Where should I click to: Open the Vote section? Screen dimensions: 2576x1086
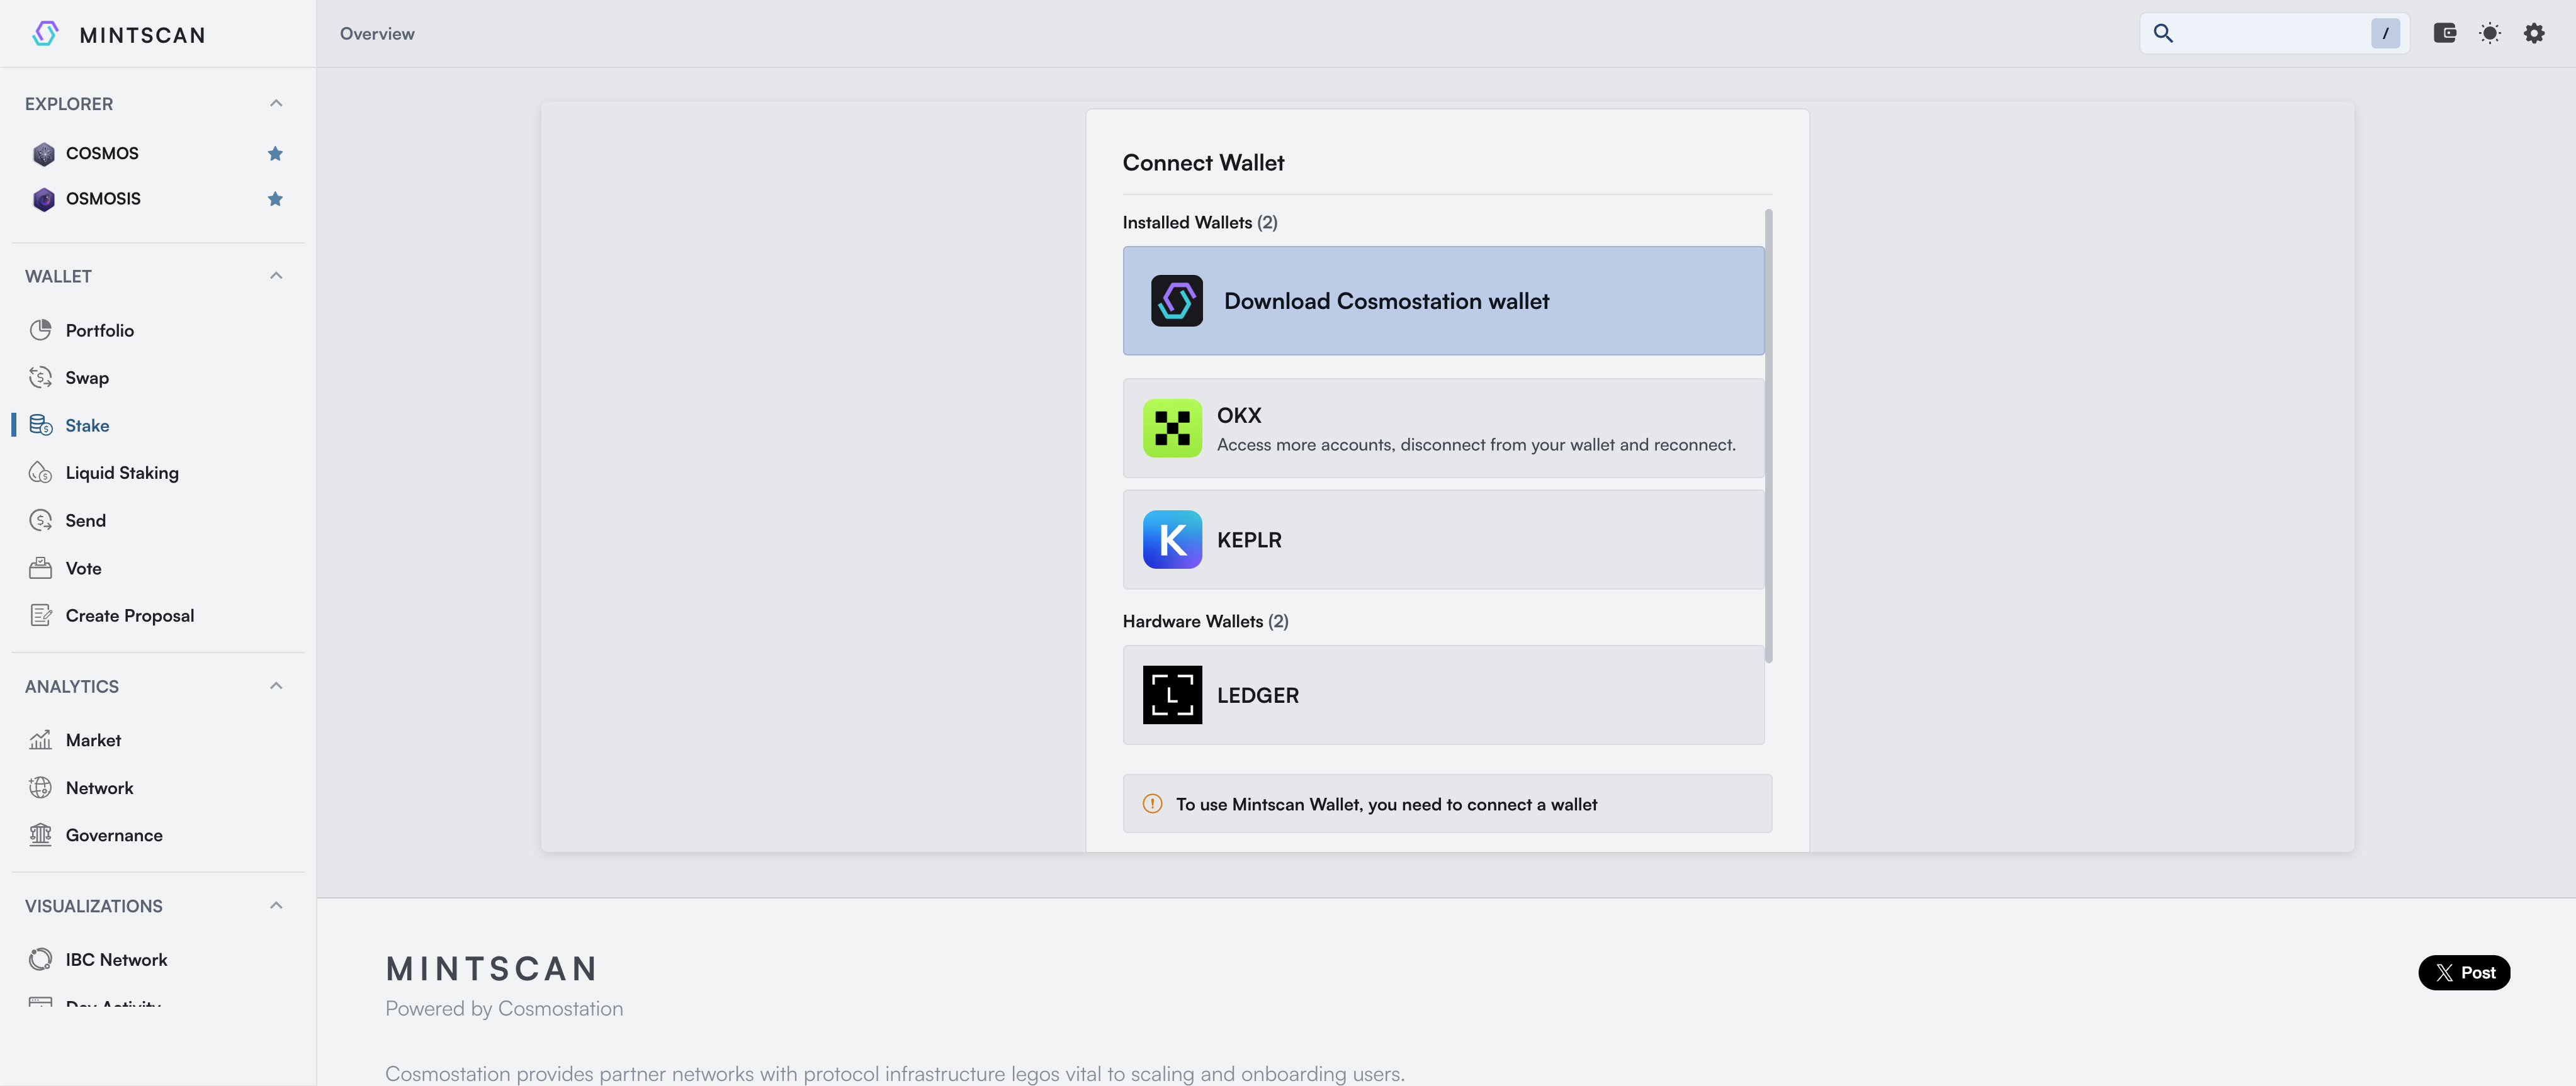coord(83,568)
